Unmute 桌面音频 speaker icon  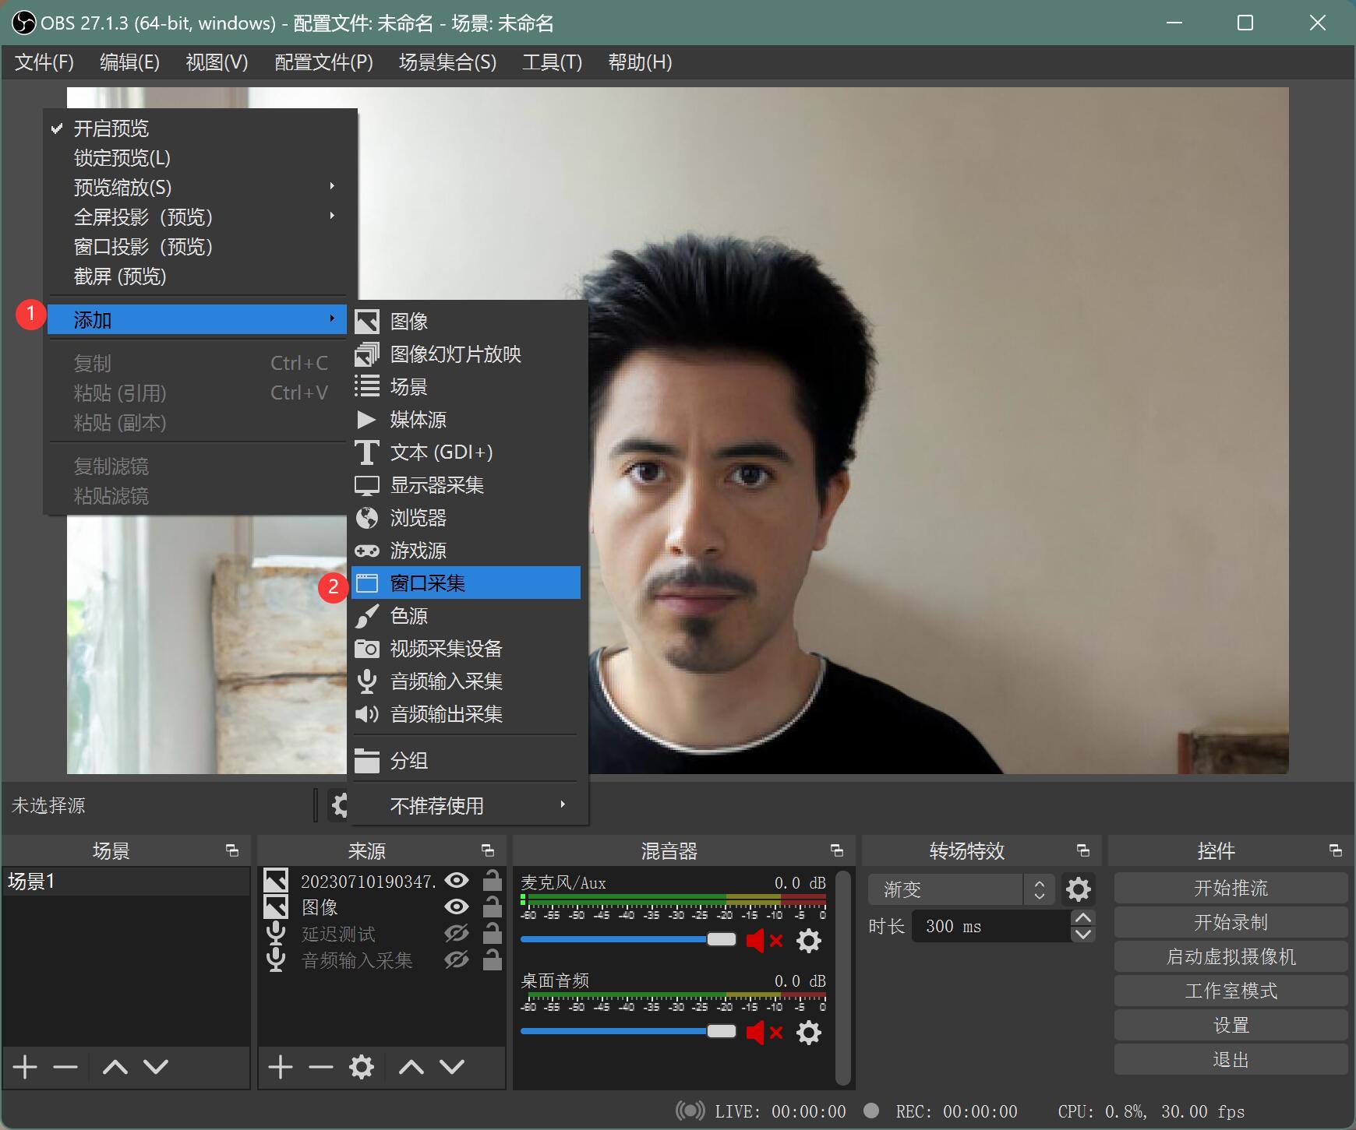click(764, 1033)
